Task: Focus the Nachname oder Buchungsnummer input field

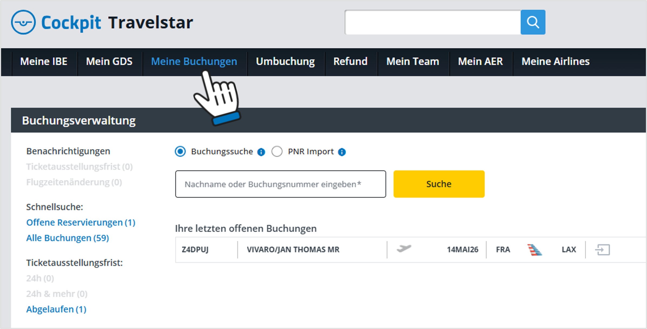Action: (x=280, y=184)
